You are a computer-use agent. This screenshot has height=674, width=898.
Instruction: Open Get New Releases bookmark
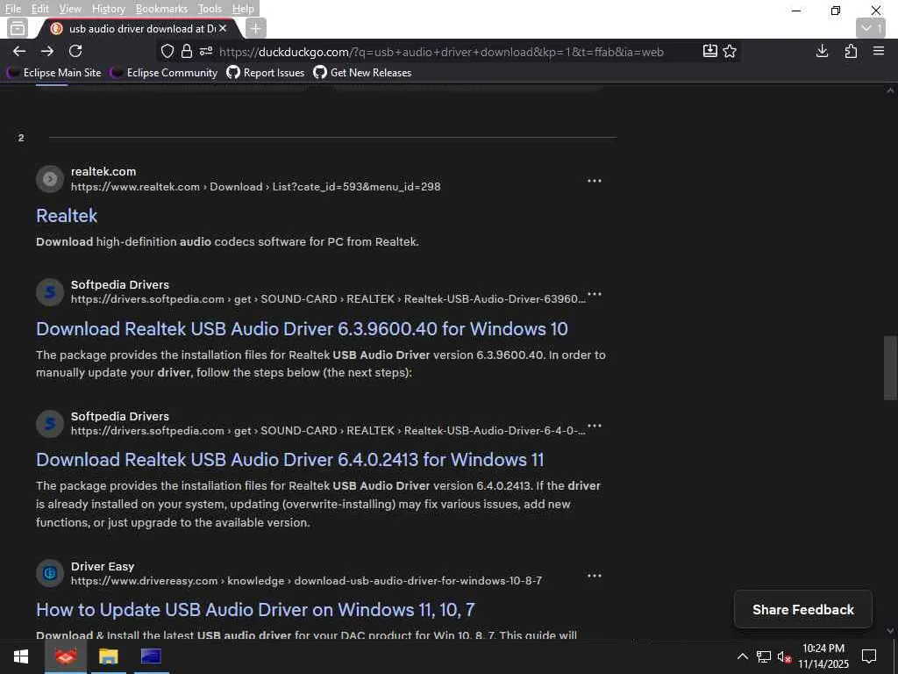point(362,72)
